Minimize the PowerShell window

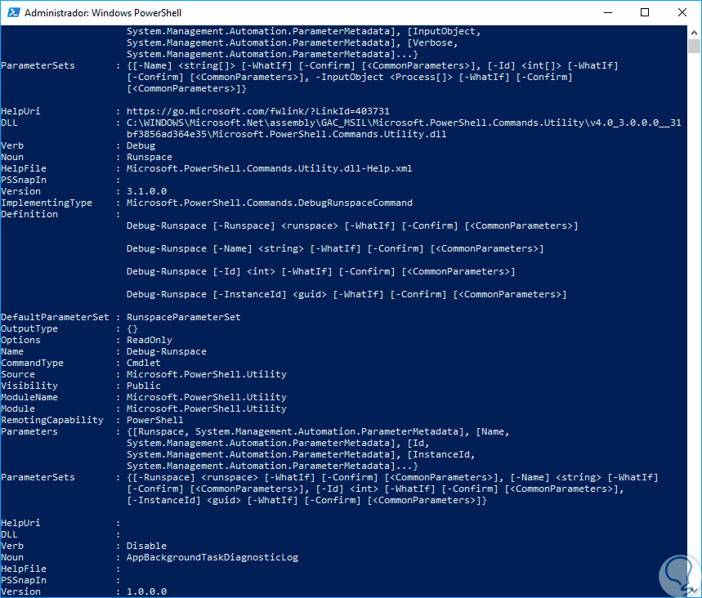[607, 12]
